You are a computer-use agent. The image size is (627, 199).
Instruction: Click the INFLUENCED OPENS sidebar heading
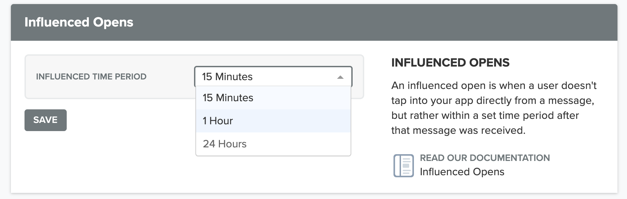pyautogui.click(x=450, y=62)
